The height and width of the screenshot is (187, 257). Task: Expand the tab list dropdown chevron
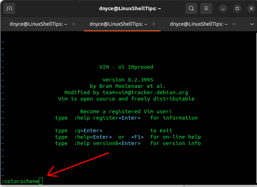point(252,24)
